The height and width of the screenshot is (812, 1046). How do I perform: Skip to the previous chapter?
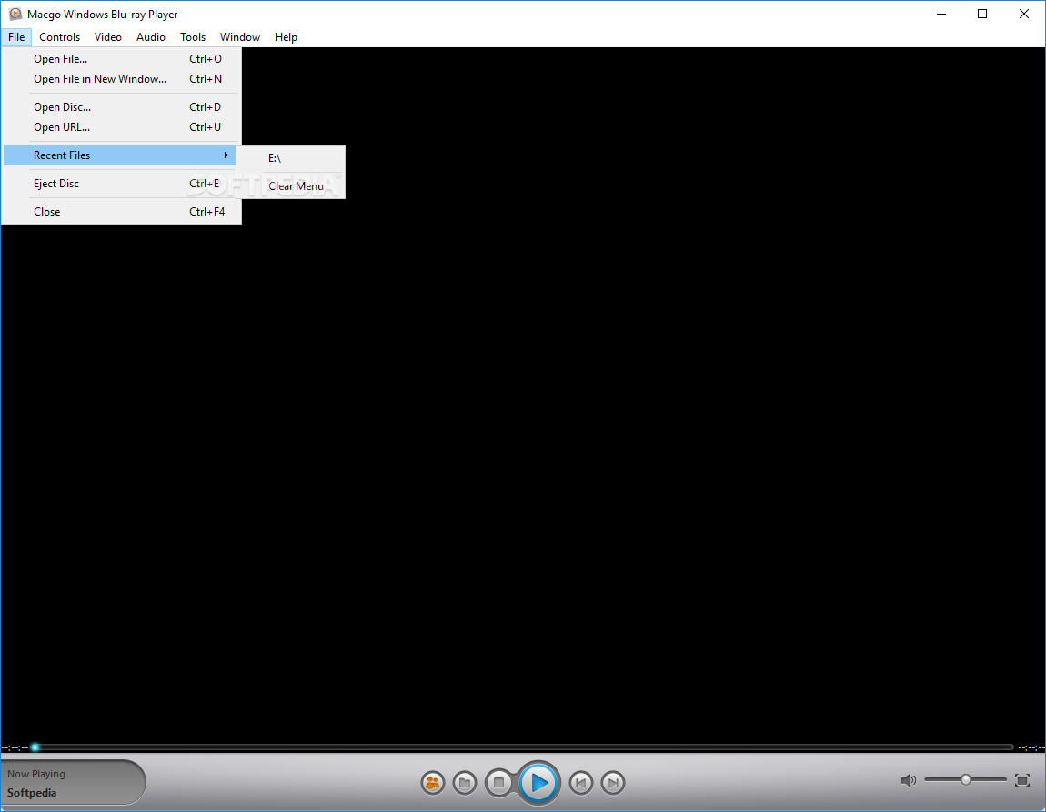[x=580, y=783]
